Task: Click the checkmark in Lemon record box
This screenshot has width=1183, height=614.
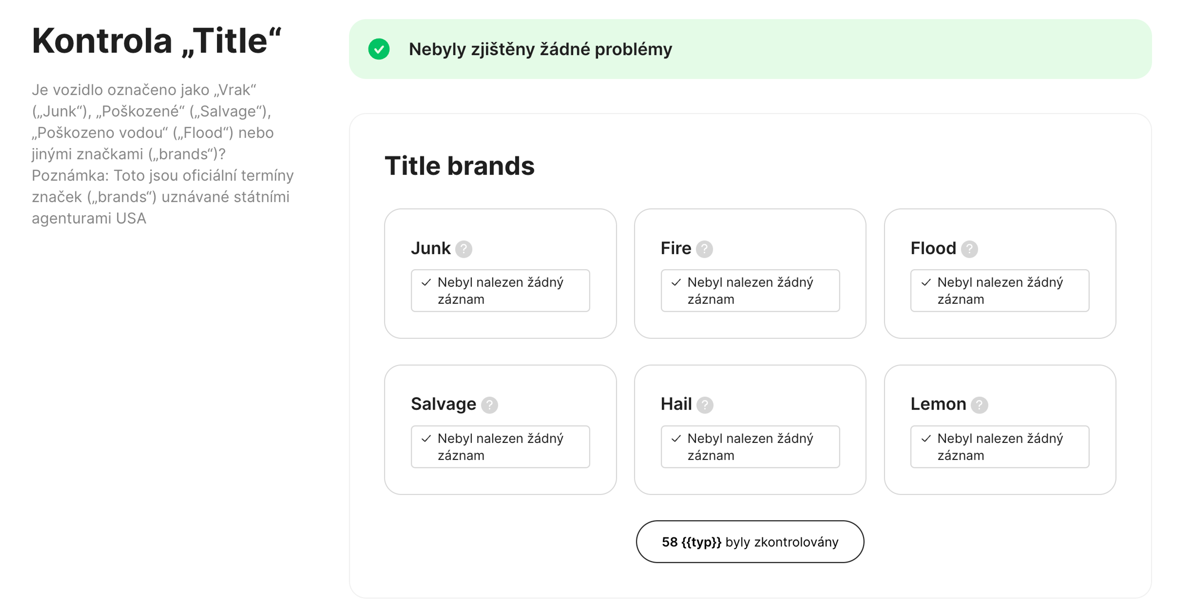Action: (x=926, y=439)
